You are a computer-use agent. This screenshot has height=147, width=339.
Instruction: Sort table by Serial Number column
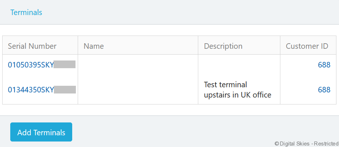32,46
